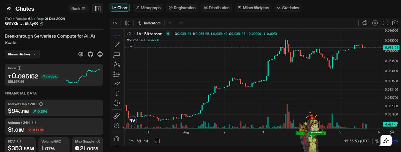Select the Text annotation tool

tap(117, 93)
